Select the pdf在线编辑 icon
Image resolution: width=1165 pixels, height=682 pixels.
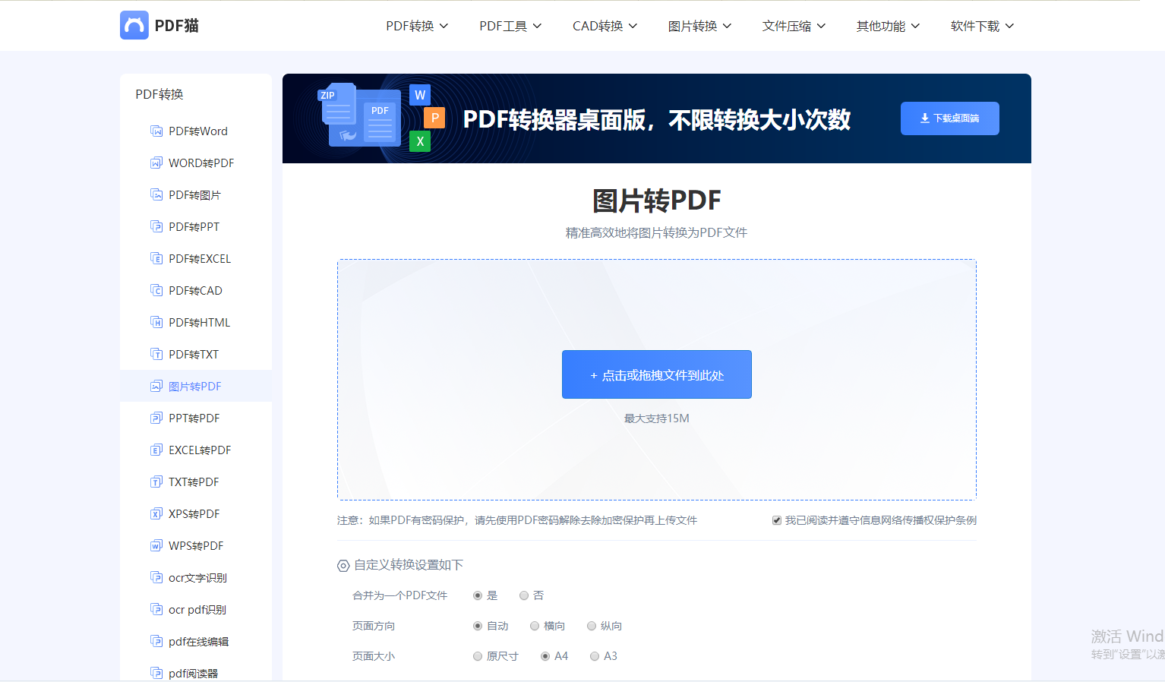pyautogui.click(x=156, y=641)
